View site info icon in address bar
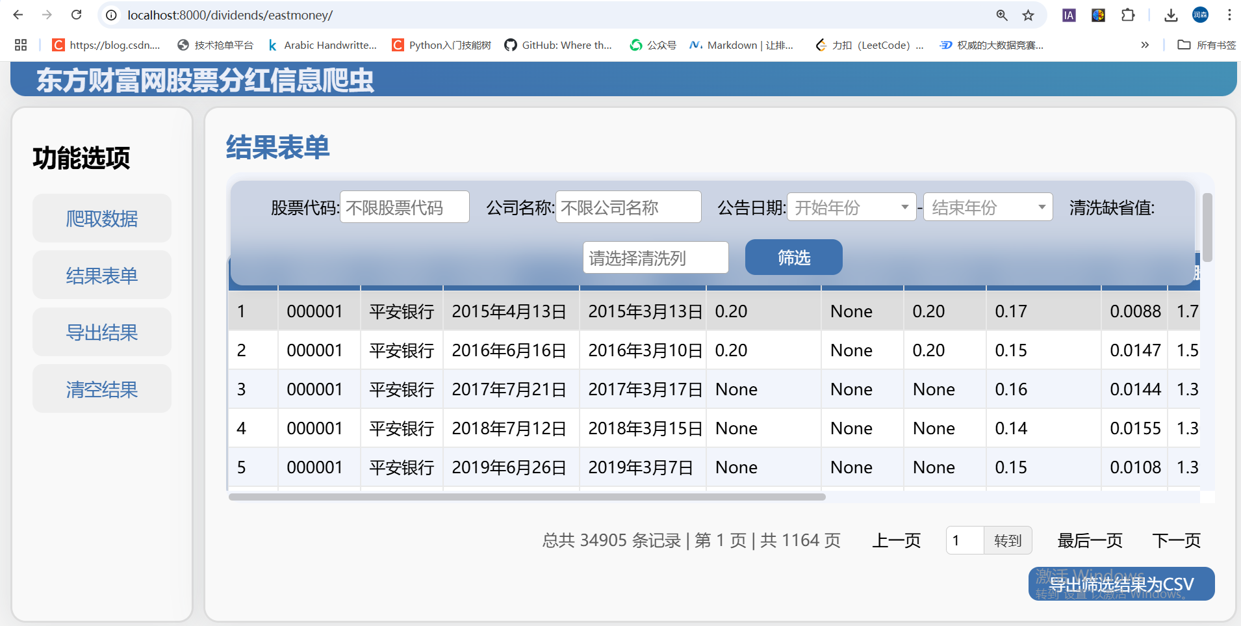The height and width of the screenshot is (626, 1241). click(112, 15)
